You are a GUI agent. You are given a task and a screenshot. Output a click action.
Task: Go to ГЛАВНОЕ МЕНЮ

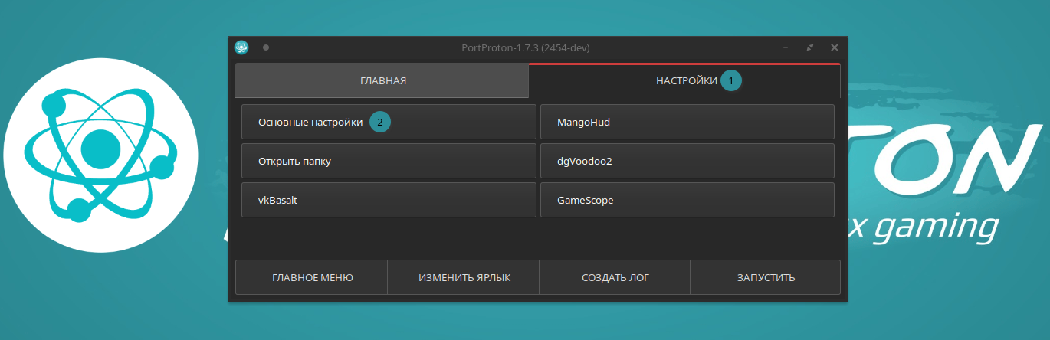point(312,277)
